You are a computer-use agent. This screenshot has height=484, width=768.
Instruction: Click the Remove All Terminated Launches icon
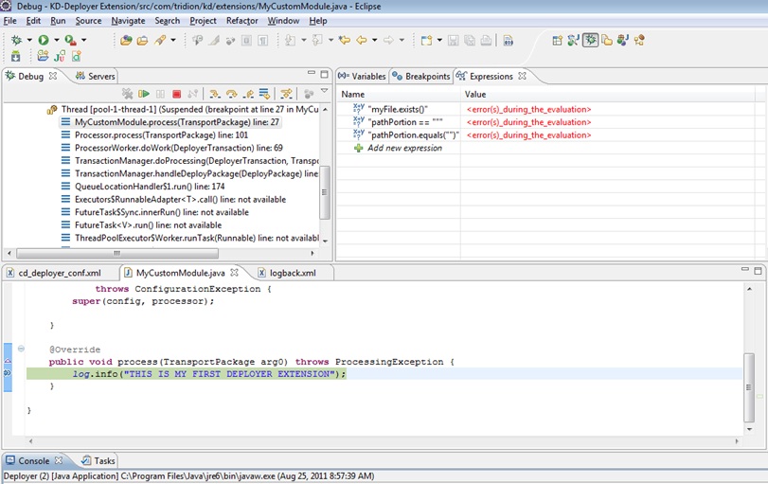coord(128,94)
